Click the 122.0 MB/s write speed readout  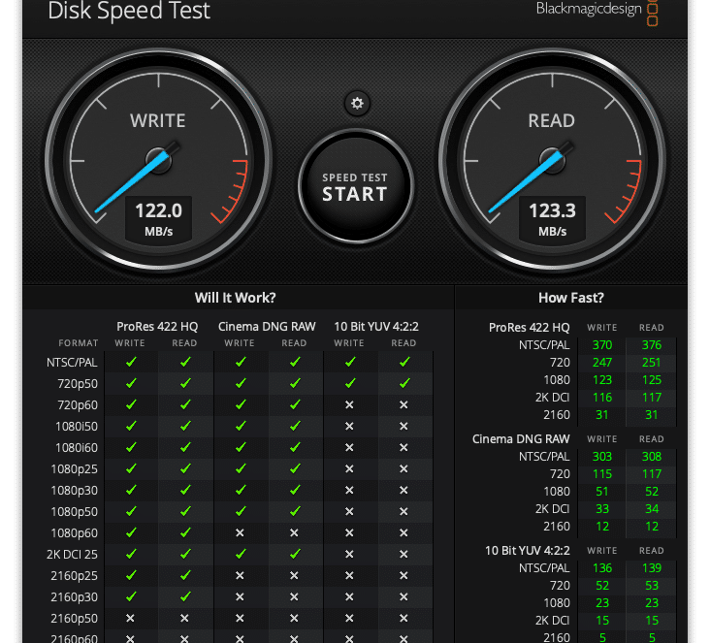click(x=158, y=219)
